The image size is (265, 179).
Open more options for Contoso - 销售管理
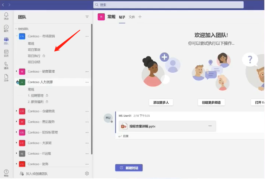click(x=87, y=72)
